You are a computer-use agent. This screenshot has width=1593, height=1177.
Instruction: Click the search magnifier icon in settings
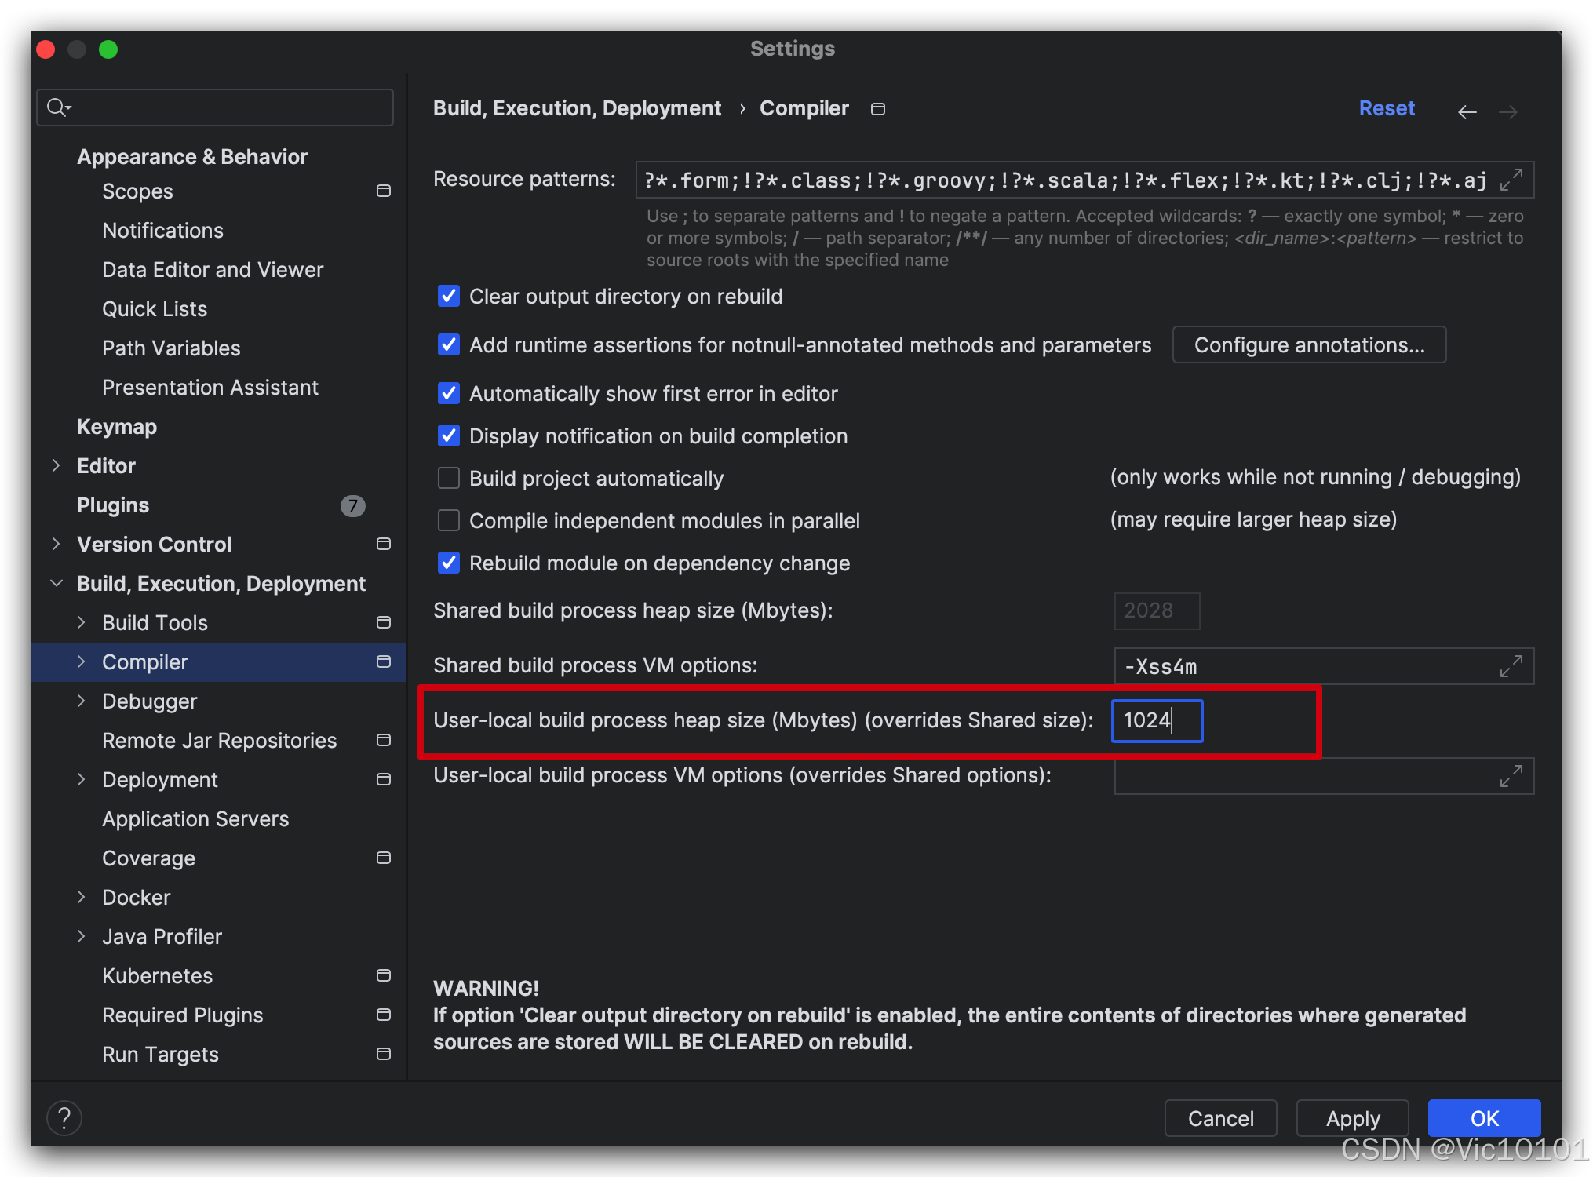click(57, 107)
